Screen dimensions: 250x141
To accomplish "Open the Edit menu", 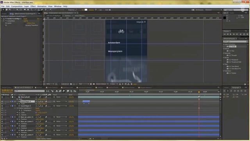I will coord(8,6).
